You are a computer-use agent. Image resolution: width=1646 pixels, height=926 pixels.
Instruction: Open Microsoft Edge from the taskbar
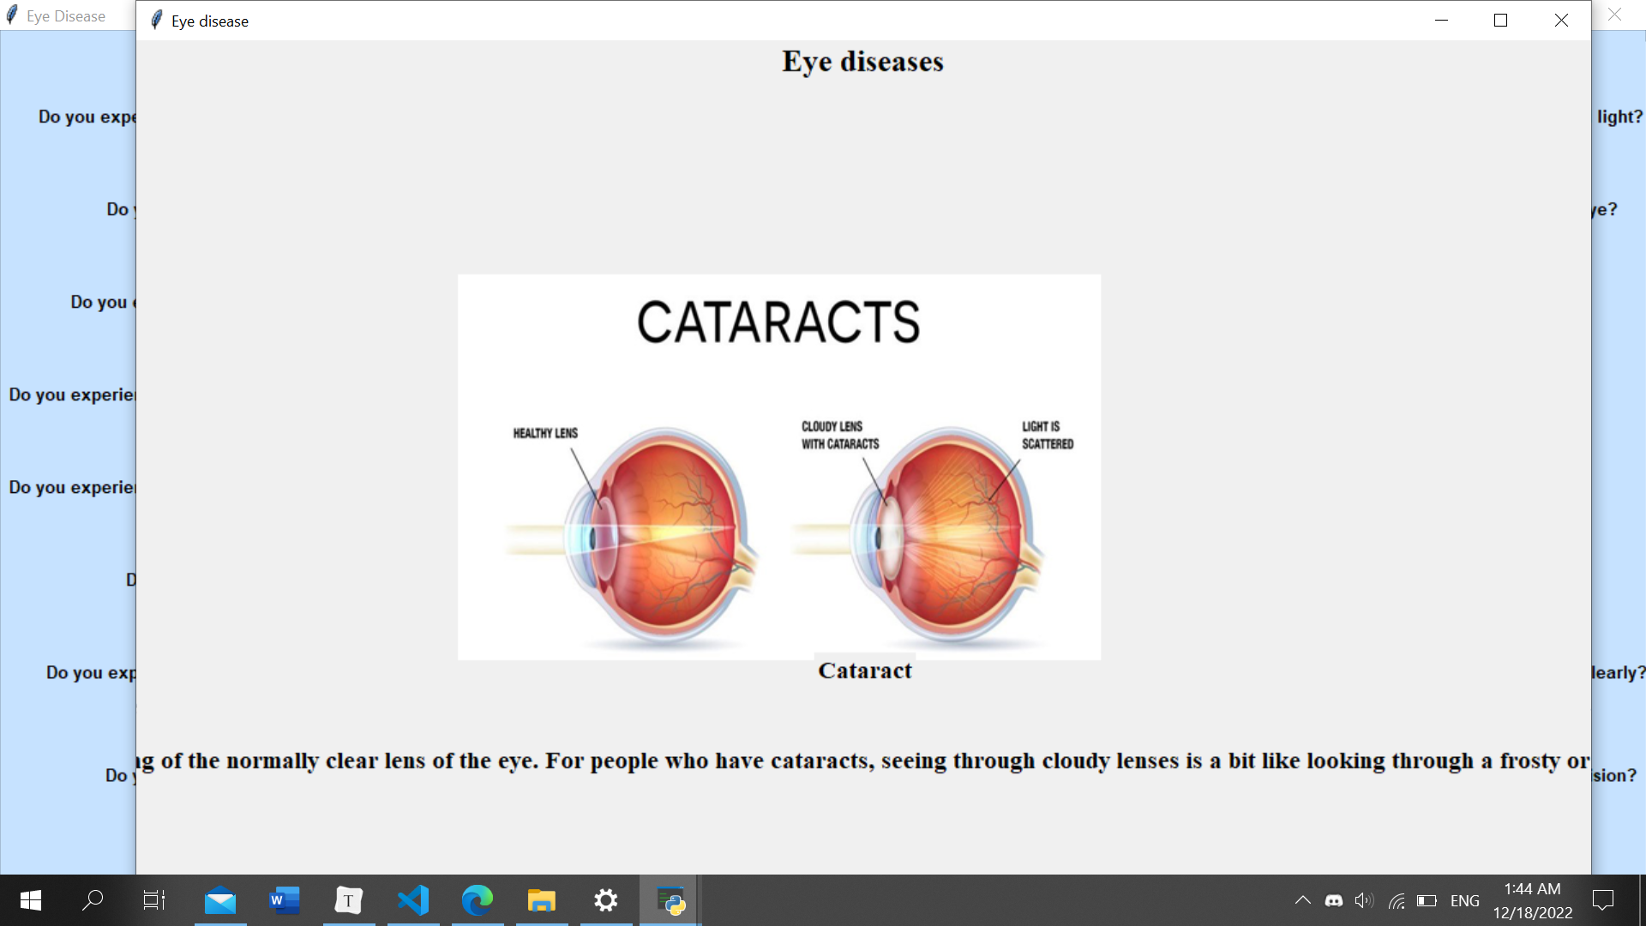(x=478, y=900)
